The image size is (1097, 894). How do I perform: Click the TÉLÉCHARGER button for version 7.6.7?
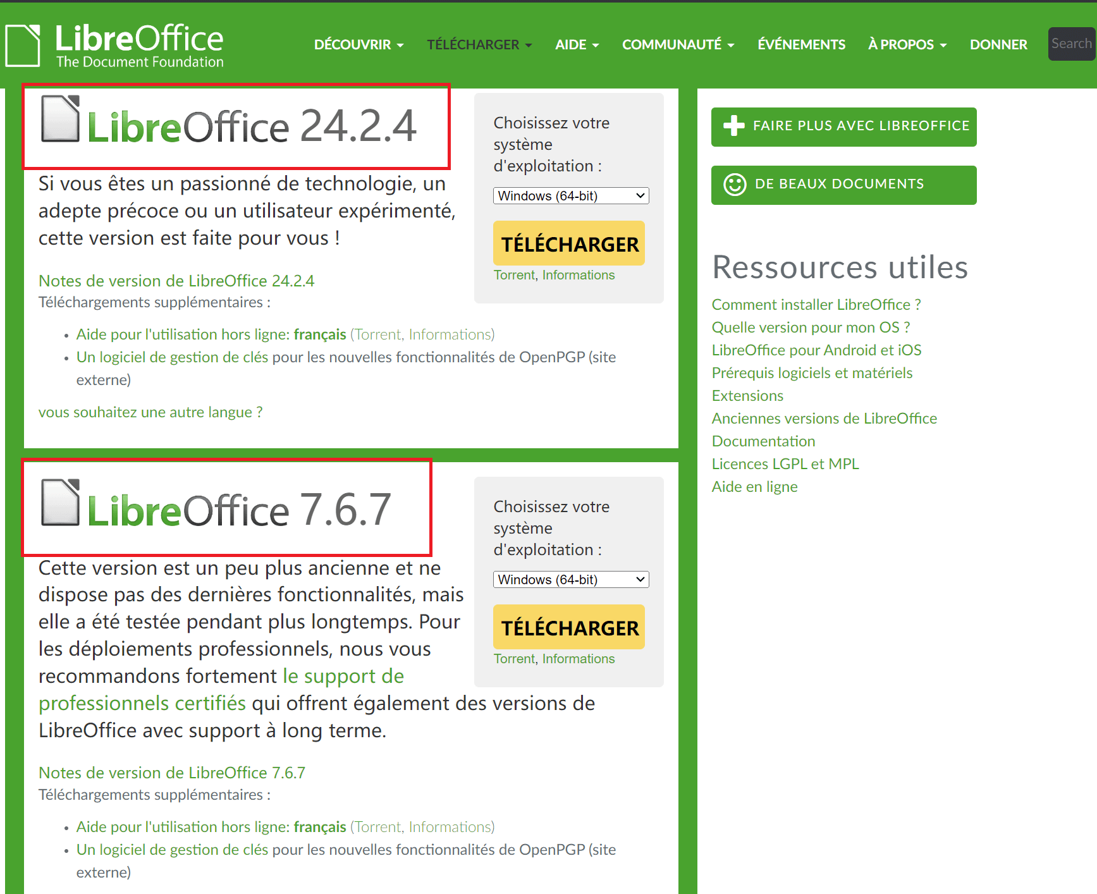(568, 627)
